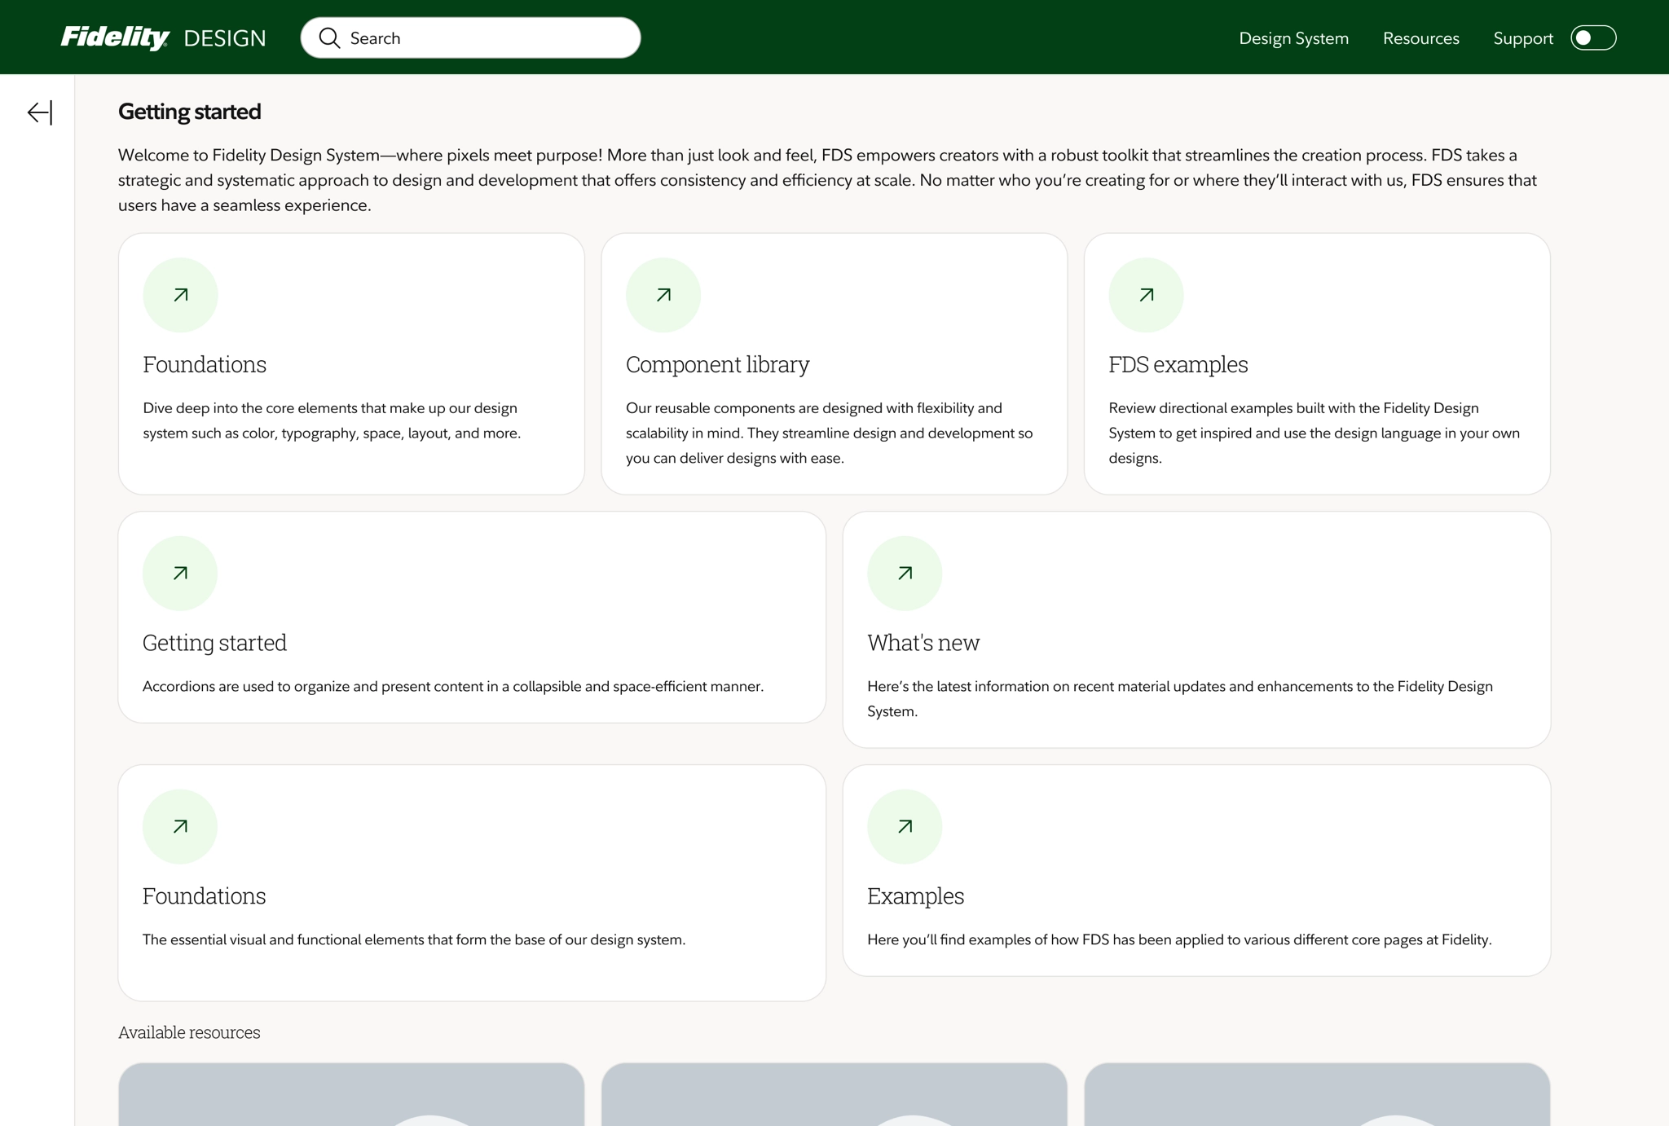
Task: Click arrow icon on FDS examples card
Action: point(1146,295)
